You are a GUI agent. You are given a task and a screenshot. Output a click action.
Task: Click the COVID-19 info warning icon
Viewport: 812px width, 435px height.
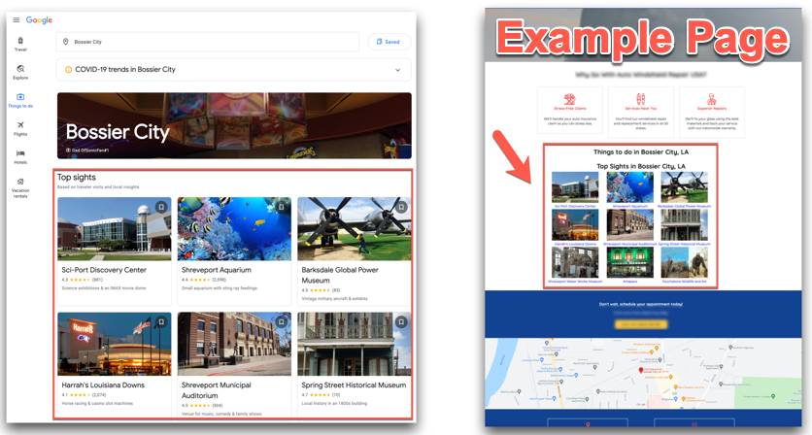(68, 69)
